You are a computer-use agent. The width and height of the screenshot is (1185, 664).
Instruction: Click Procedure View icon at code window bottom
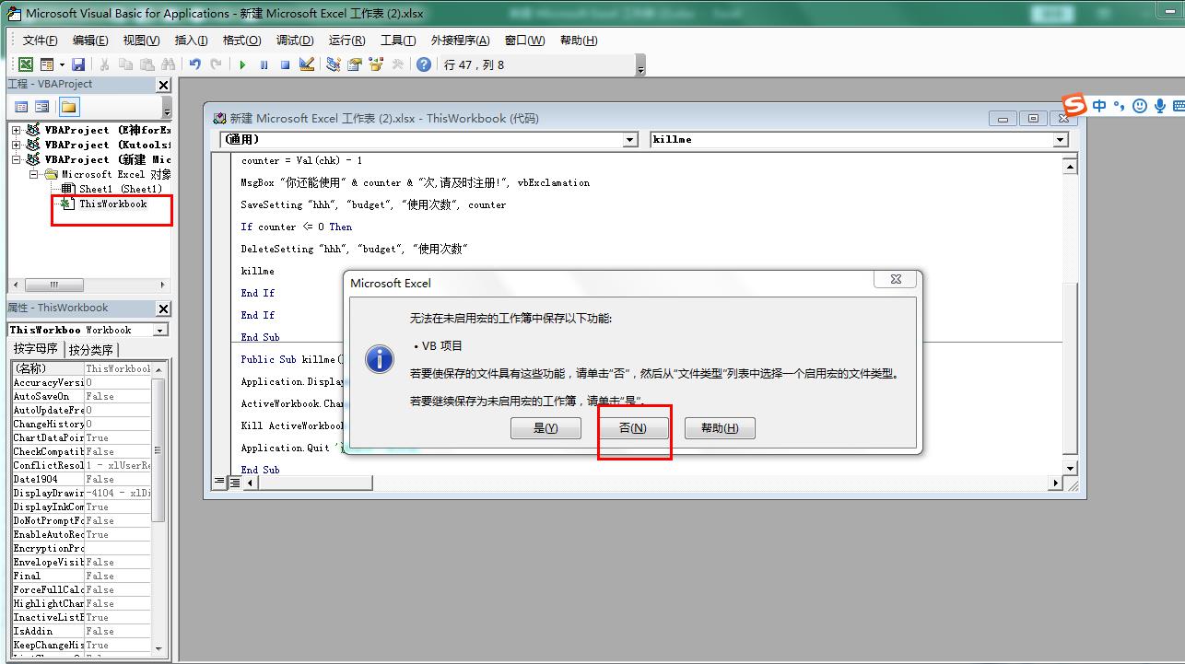pyautogui.click(x=219, y=483)
